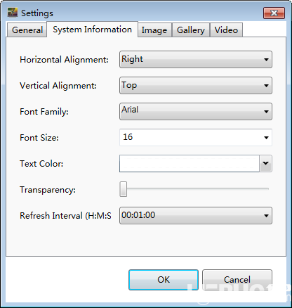The image size is (292, 308).
Task: Click the Settings app icon in title bar
Action: [x=13, y=13]
